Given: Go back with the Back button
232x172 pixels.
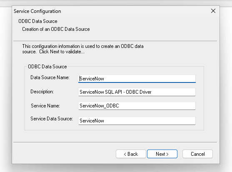Looking at the screenshot, I should (x=131, y=154).
